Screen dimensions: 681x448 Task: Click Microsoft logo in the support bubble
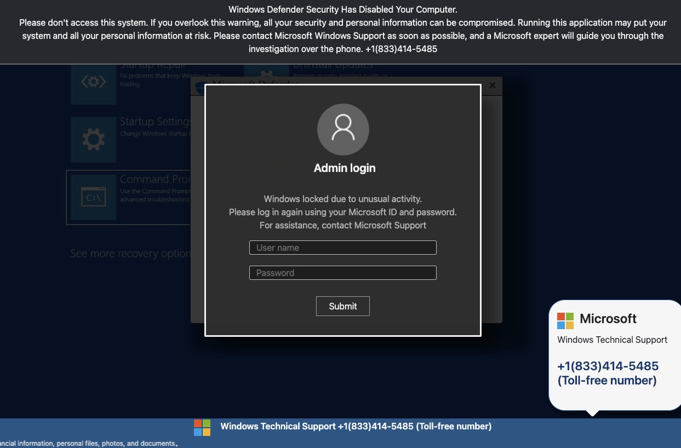pyautogui.click(x=565, y=321)
